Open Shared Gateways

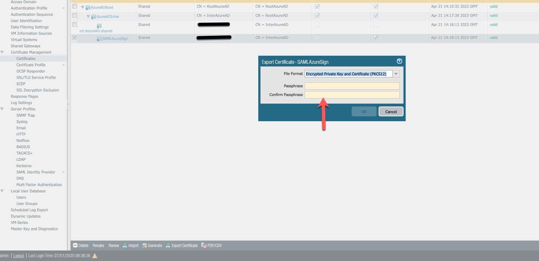tap(26, 46)
